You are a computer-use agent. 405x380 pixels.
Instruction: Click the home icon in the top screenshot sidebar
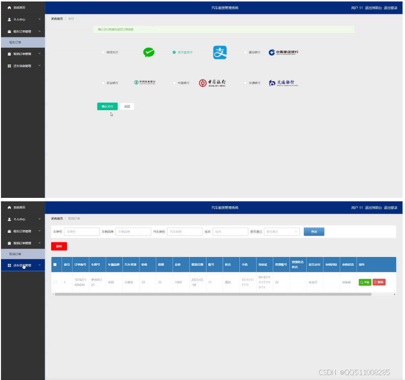[x=9, y=8]
